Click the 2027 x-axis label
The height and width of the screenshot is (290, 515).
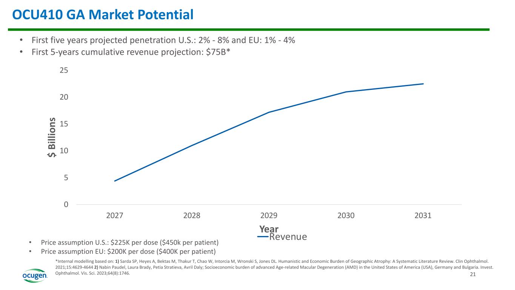point(115,216)
